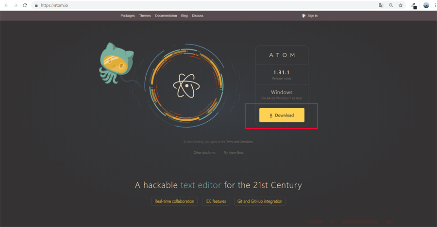Screen dimensions: 437x227
Task: Go back with browser back arrow
Action: 6,5
